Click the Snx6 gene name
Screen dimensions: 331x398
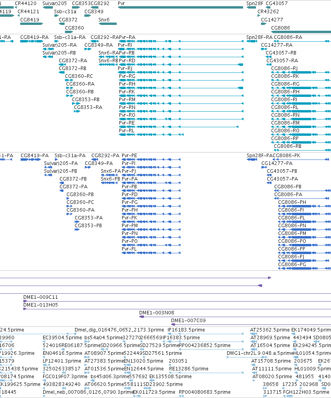point(104,19)
